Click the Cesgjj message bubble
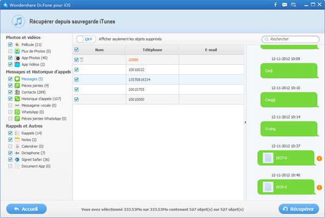The height and width of the screenshot is (218, 325). pyautogui.click(x=289, y=100)
